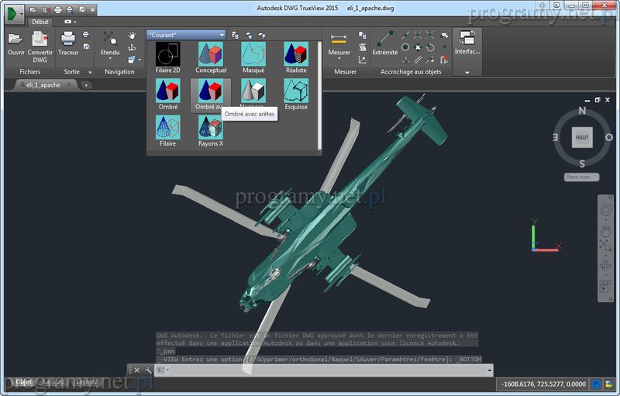The height and width of the screenshot is (396, 620).
Task: Open the *Courant* visual style dropdown
Action: pyautogui.click(x=185, y=35)
